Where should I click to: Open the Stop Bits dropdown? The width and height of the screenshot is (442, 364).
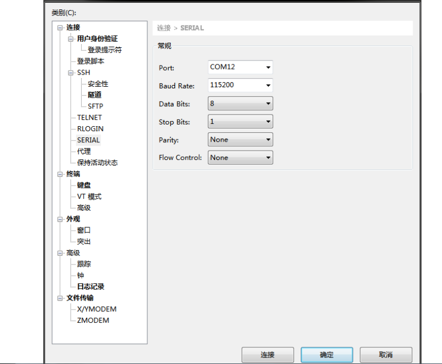point(240,122)
